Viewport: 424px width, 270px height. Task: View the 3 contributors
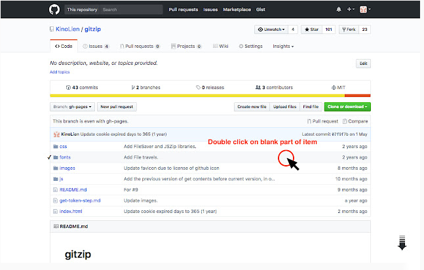pos(274,87)
